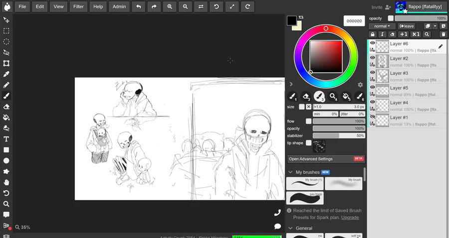
Task: Hide Layer #3 using its eye icon
Action: pos(372,73)
